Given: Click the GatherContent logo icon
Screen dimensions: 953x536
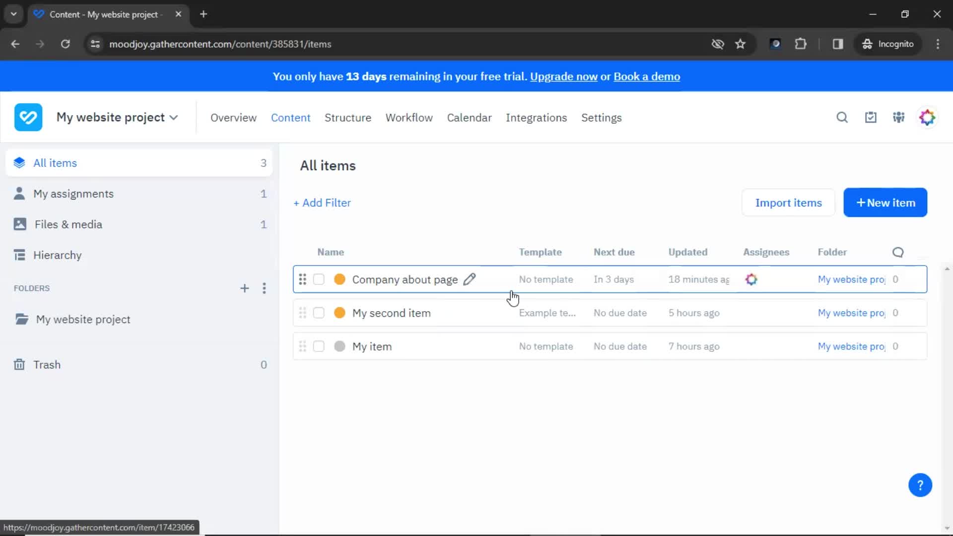Looking at the screenshot, I should click(x=27, y=117).
